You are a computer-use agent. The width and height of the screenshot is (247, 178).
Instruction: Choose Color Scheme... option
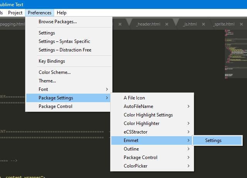[x=69, y=72]
